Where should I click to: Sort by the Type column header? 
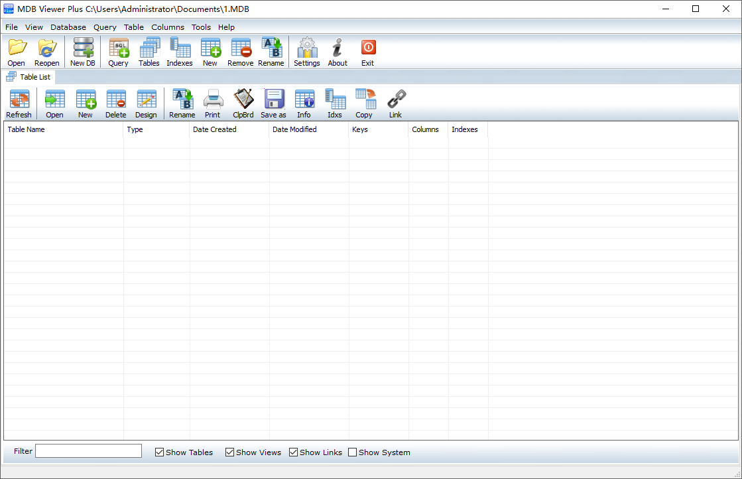click(x=156, y=129)
